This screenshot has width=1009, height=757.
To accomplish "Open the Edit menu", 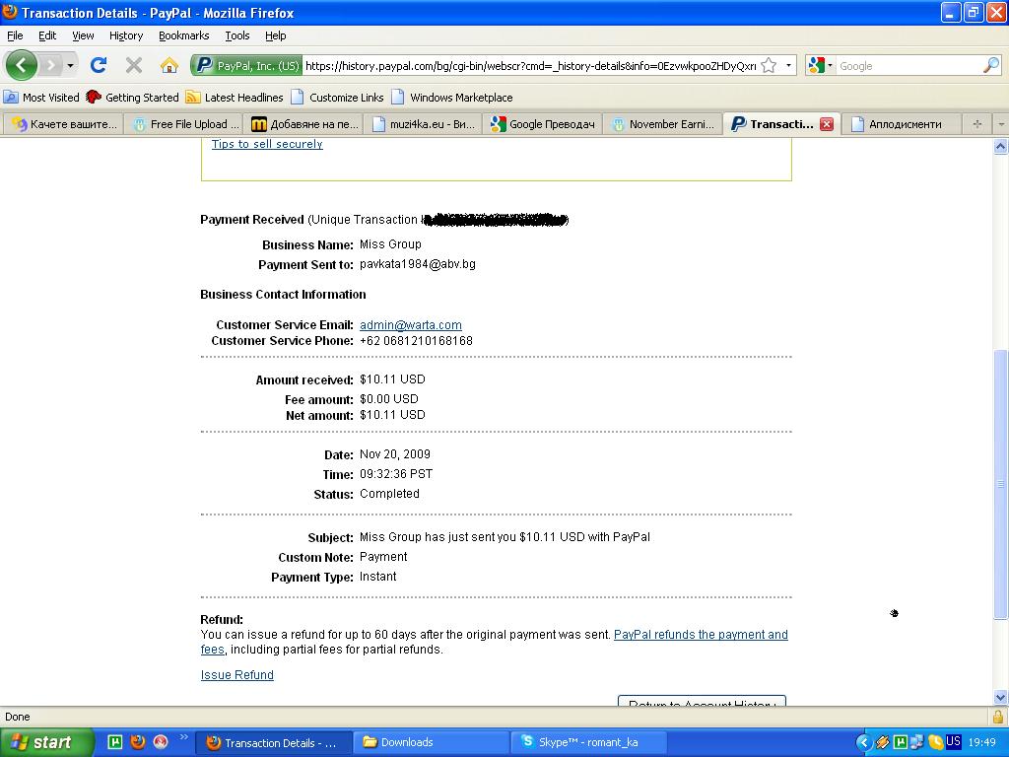I will click(x=47, y=35).
